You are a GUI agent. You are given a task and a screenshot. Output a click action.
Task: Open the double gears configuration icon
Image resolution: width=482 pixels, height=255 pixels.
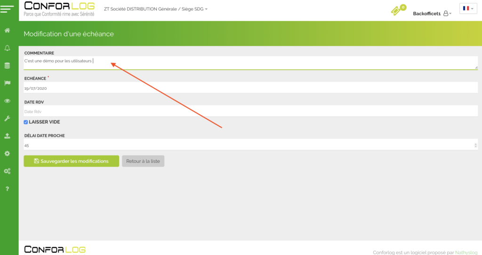pos(7,171)
